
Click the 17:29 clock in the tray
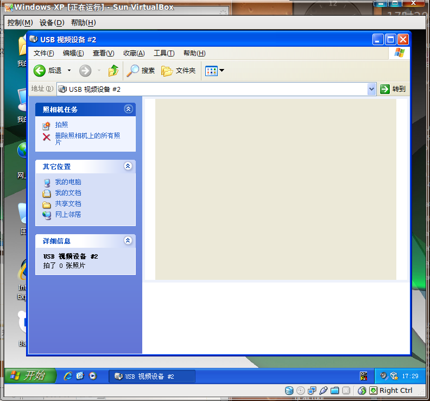[410, 376]
